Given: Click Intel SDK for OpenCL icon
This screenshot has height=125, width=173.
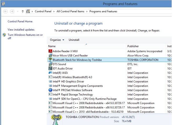Looking at the screenshot, I should pyautogui.click(x=50, y=99).
